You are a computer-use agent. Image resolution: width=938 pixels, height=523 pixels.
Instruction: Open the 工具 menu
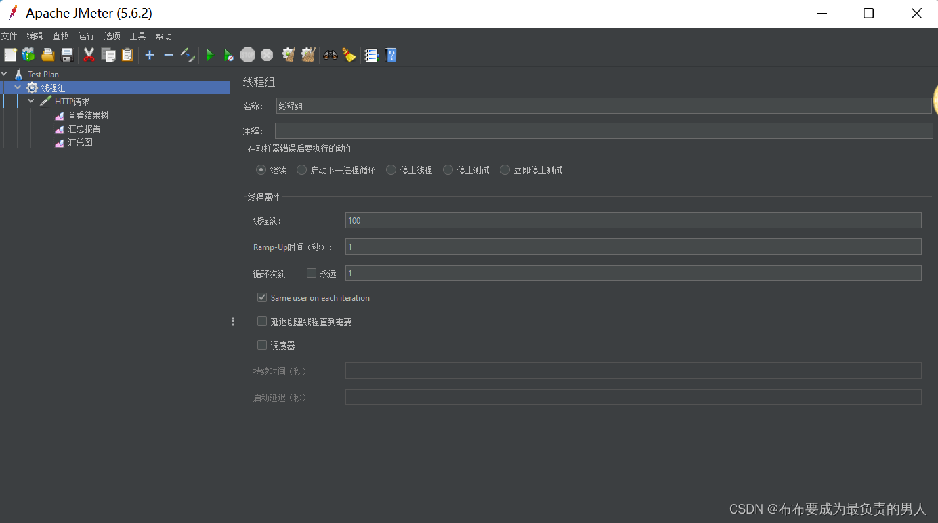[137, 36]
